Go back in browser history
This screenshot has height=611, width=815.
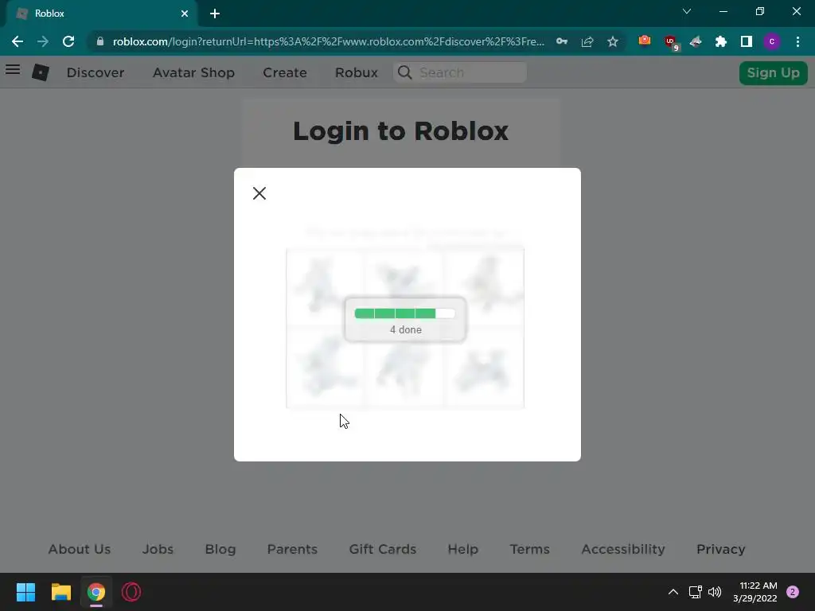point(18,41)
